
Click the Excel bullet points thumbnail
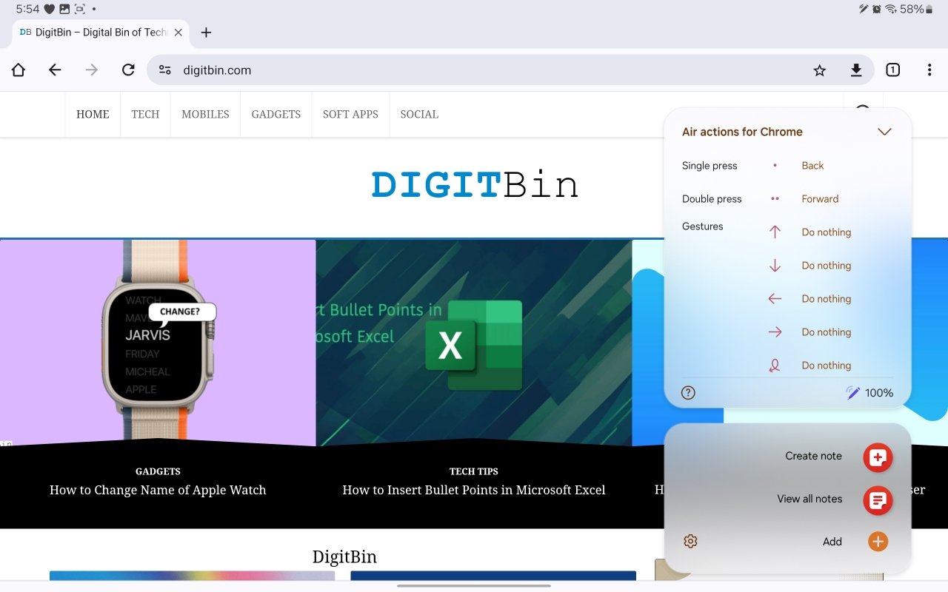pyautogui.click(x=474, y=342)
